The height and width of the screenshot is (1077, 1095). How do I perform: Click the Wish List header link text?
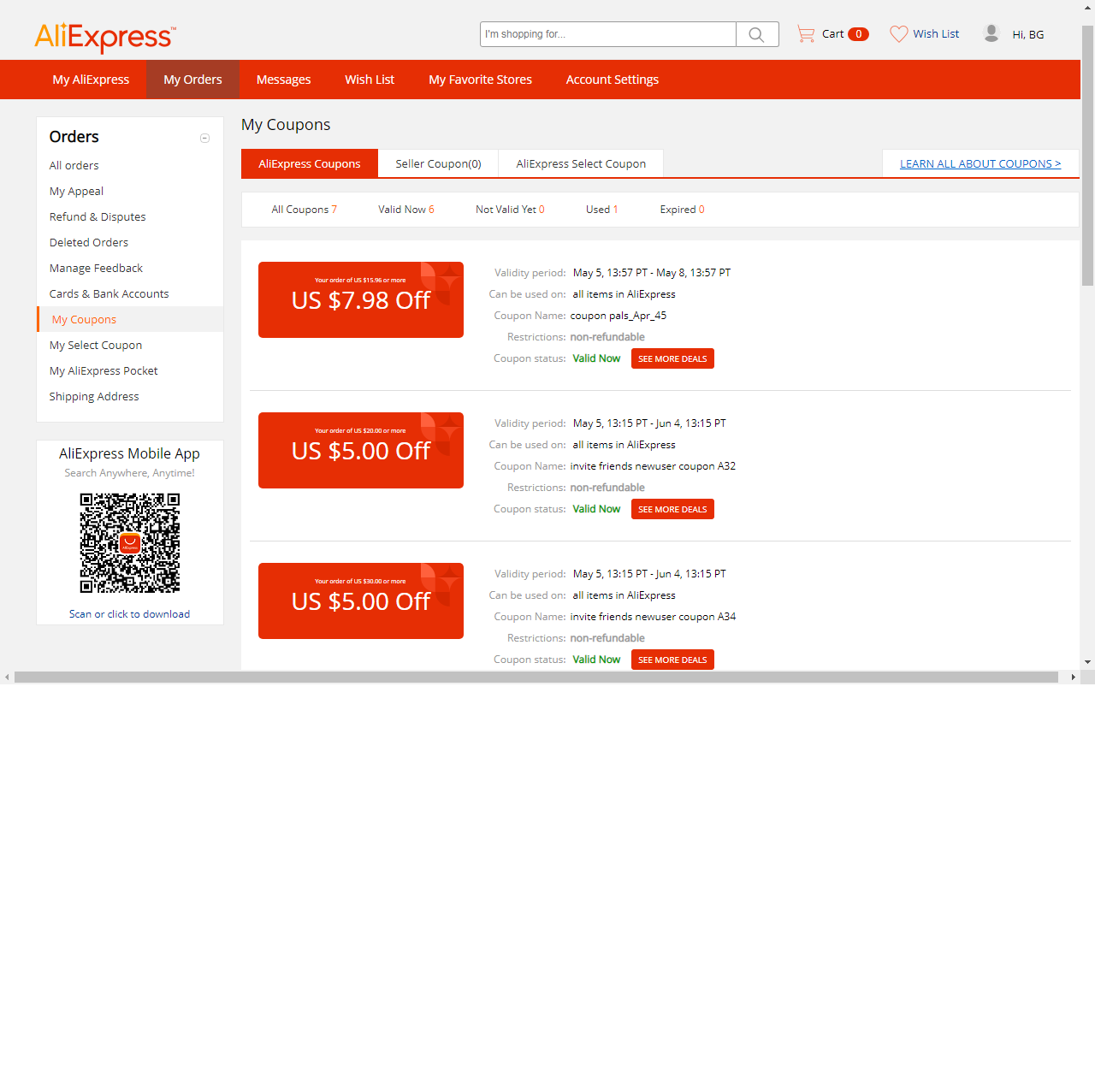tap(936, 34)
